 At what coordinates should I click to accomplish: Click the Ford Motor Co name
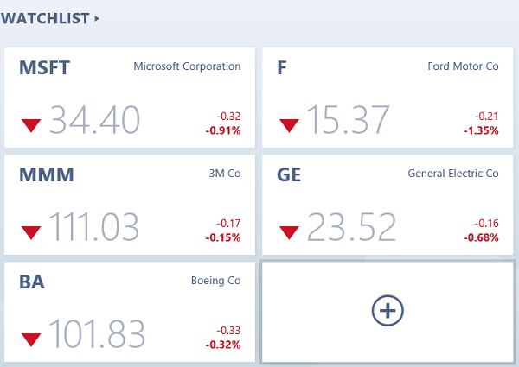463,66
